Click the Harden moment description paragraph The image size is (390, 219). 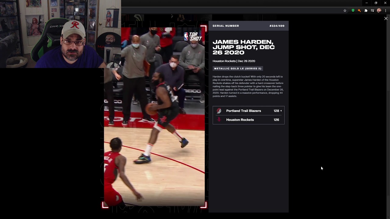click(x=248, y=86)
